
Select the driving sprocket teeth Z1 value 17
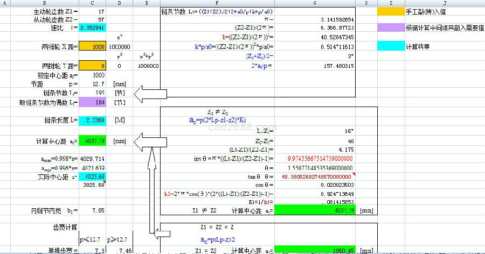92,11
